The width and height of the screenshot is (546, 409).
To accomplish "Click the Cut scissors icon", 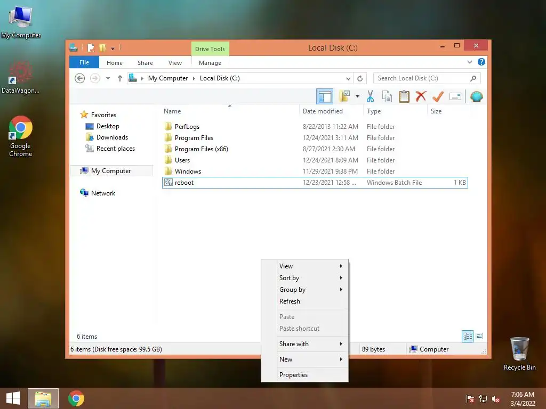I will pyautogui.click(x=370, y=96).
